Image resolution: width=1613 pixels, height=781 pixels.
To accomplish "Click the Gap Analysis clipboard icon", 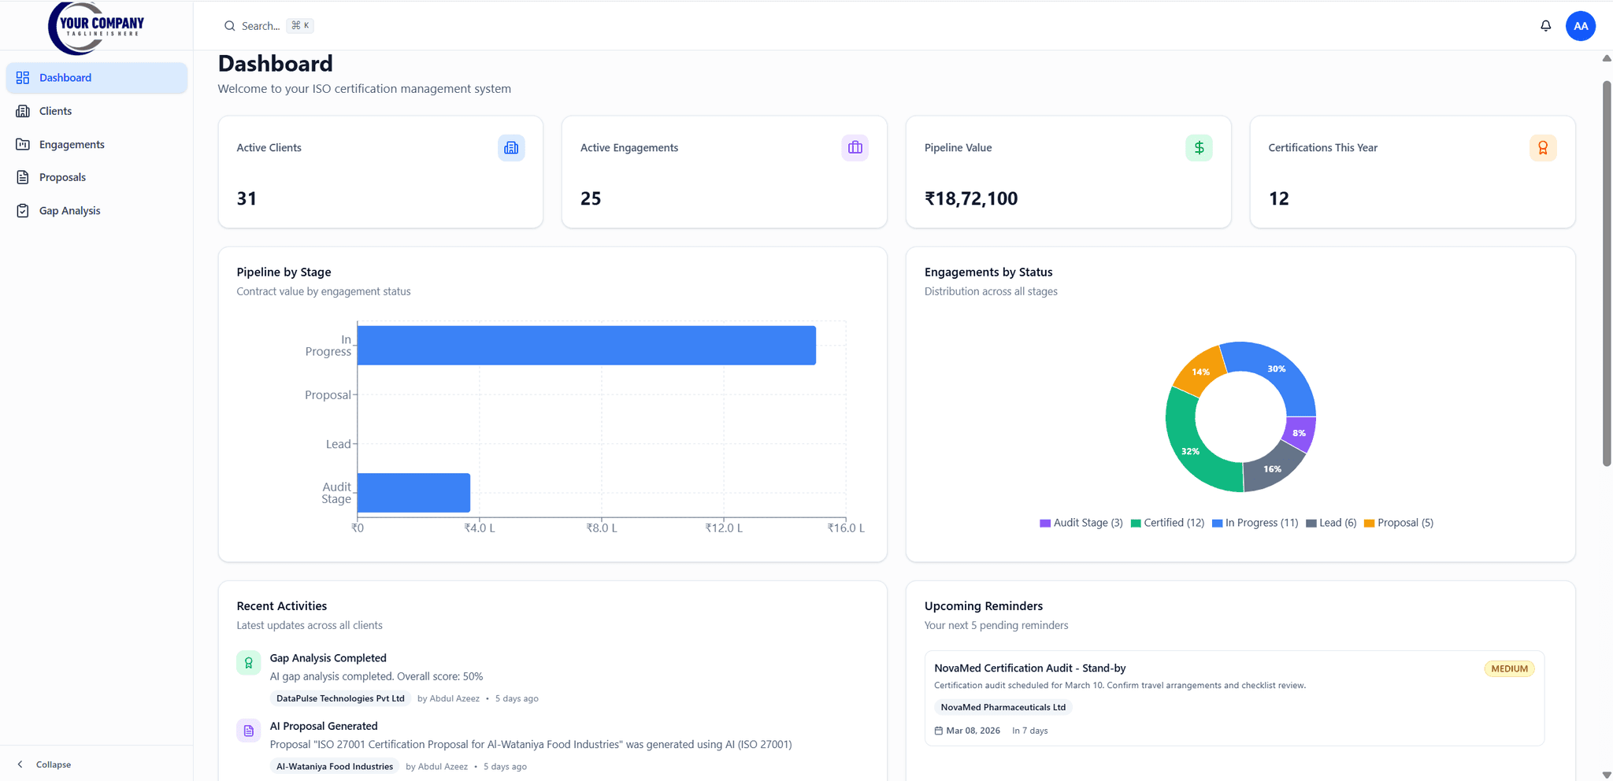I will tap(23, 210).
